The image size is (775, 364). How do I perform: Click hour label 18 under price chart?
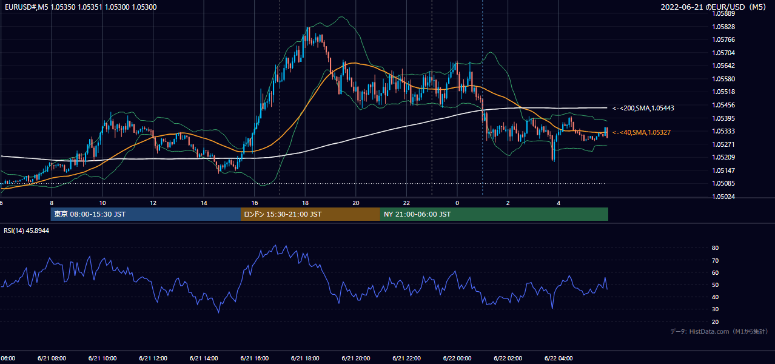[305, 203]
